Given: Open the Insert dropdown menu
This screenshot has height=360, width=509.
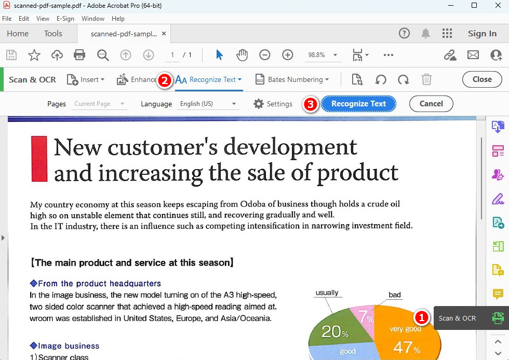Looking at the screenshot, I should [86, 79].
